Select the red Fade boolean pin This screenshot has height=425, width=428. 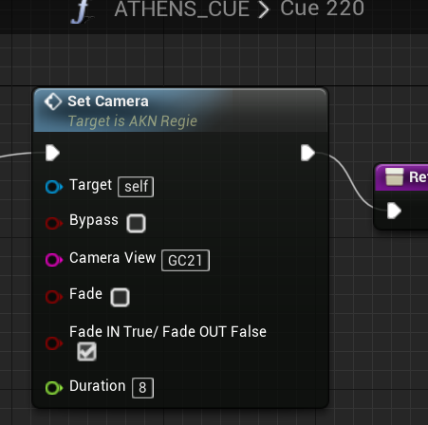[x=54, y=297]
